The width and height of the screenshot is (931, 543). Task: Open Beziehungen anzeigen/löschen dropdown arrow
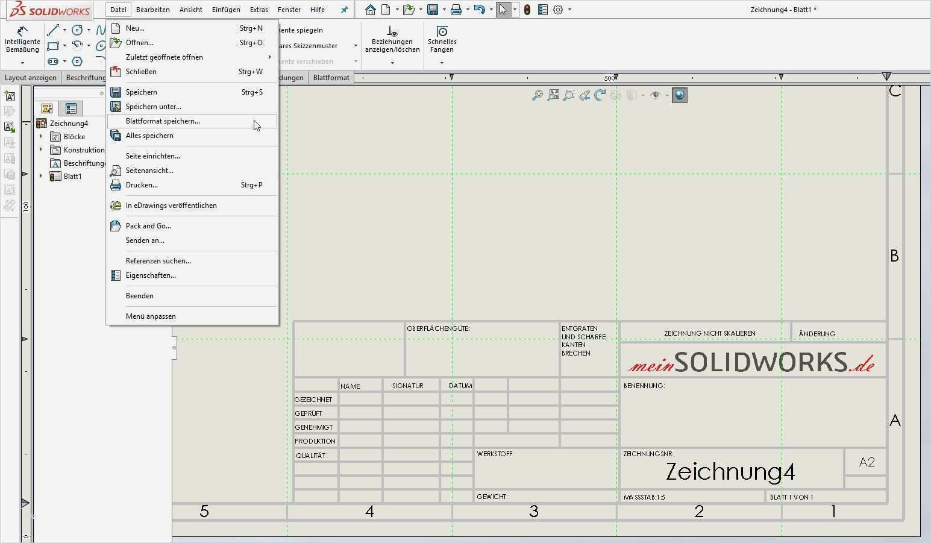tap(392, 63)
